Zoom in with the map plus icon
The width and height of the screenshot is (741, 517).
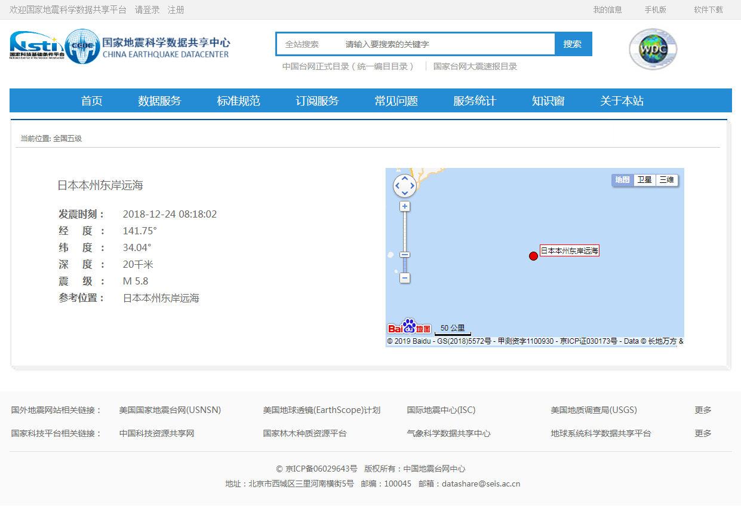tap(405, 206)
